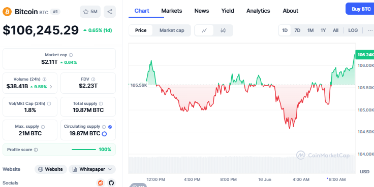The width and height of the screenshot is (374, 187).
Task: Select the 7D time range
Action: click(x=297, y=30)
